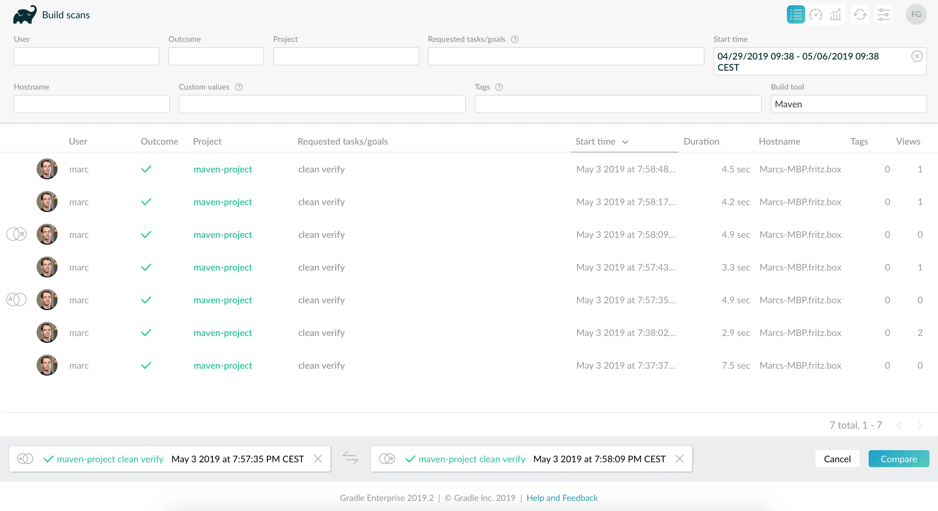Screen dimensions: 938x511
Task: Click the Requested tasks/goals filter input
Action: pos(566,57)
